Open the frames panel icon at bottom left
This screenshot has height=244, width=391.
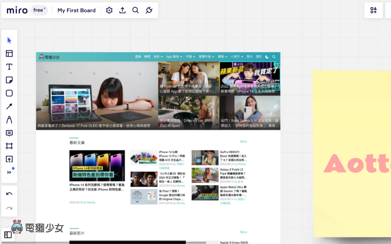pos(8,235)
